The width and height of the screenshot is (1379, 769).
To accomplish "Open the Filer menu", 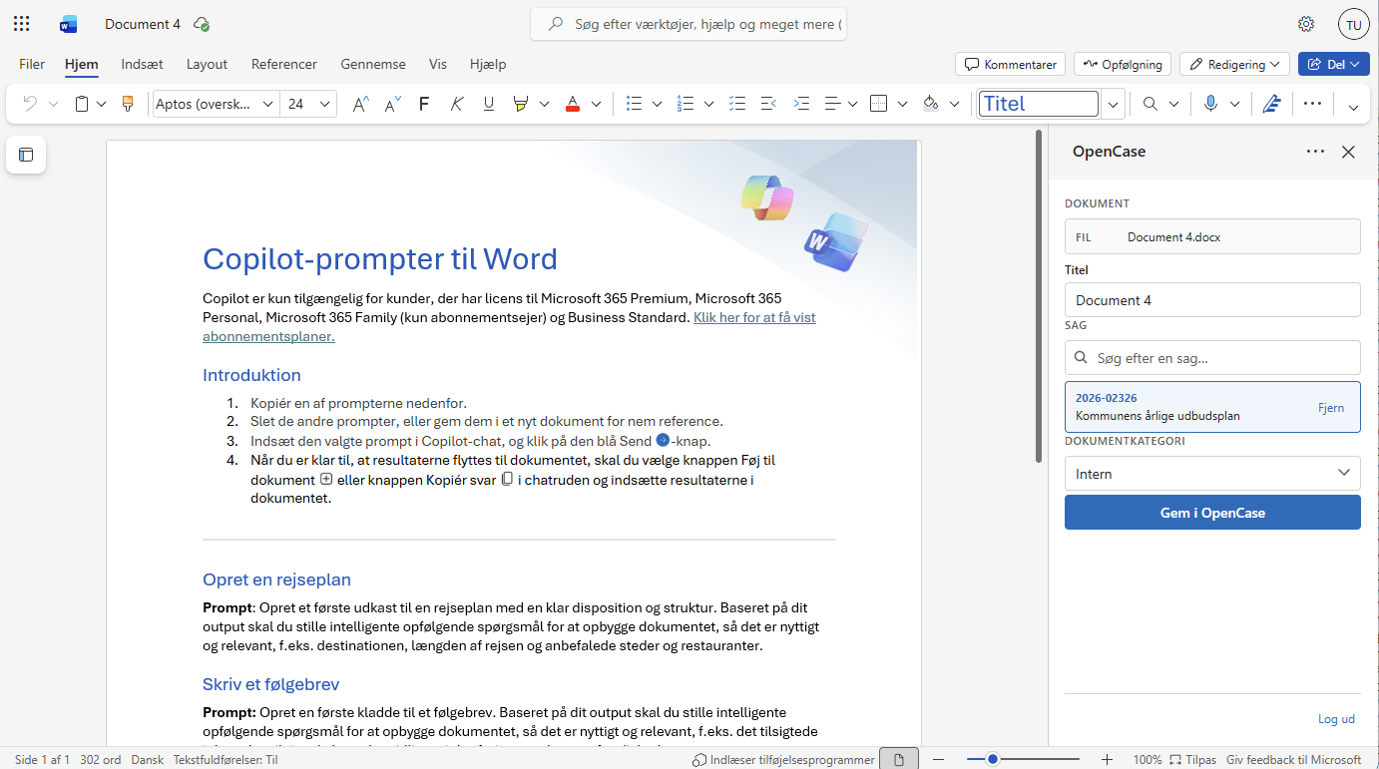I will [32, 64].
